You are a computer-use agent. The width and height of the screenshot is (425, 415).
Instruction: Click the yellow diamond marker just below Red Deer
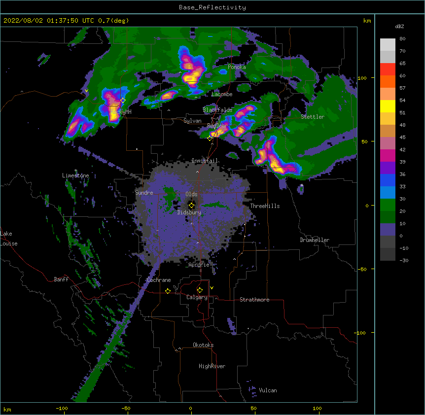point(210,138)
